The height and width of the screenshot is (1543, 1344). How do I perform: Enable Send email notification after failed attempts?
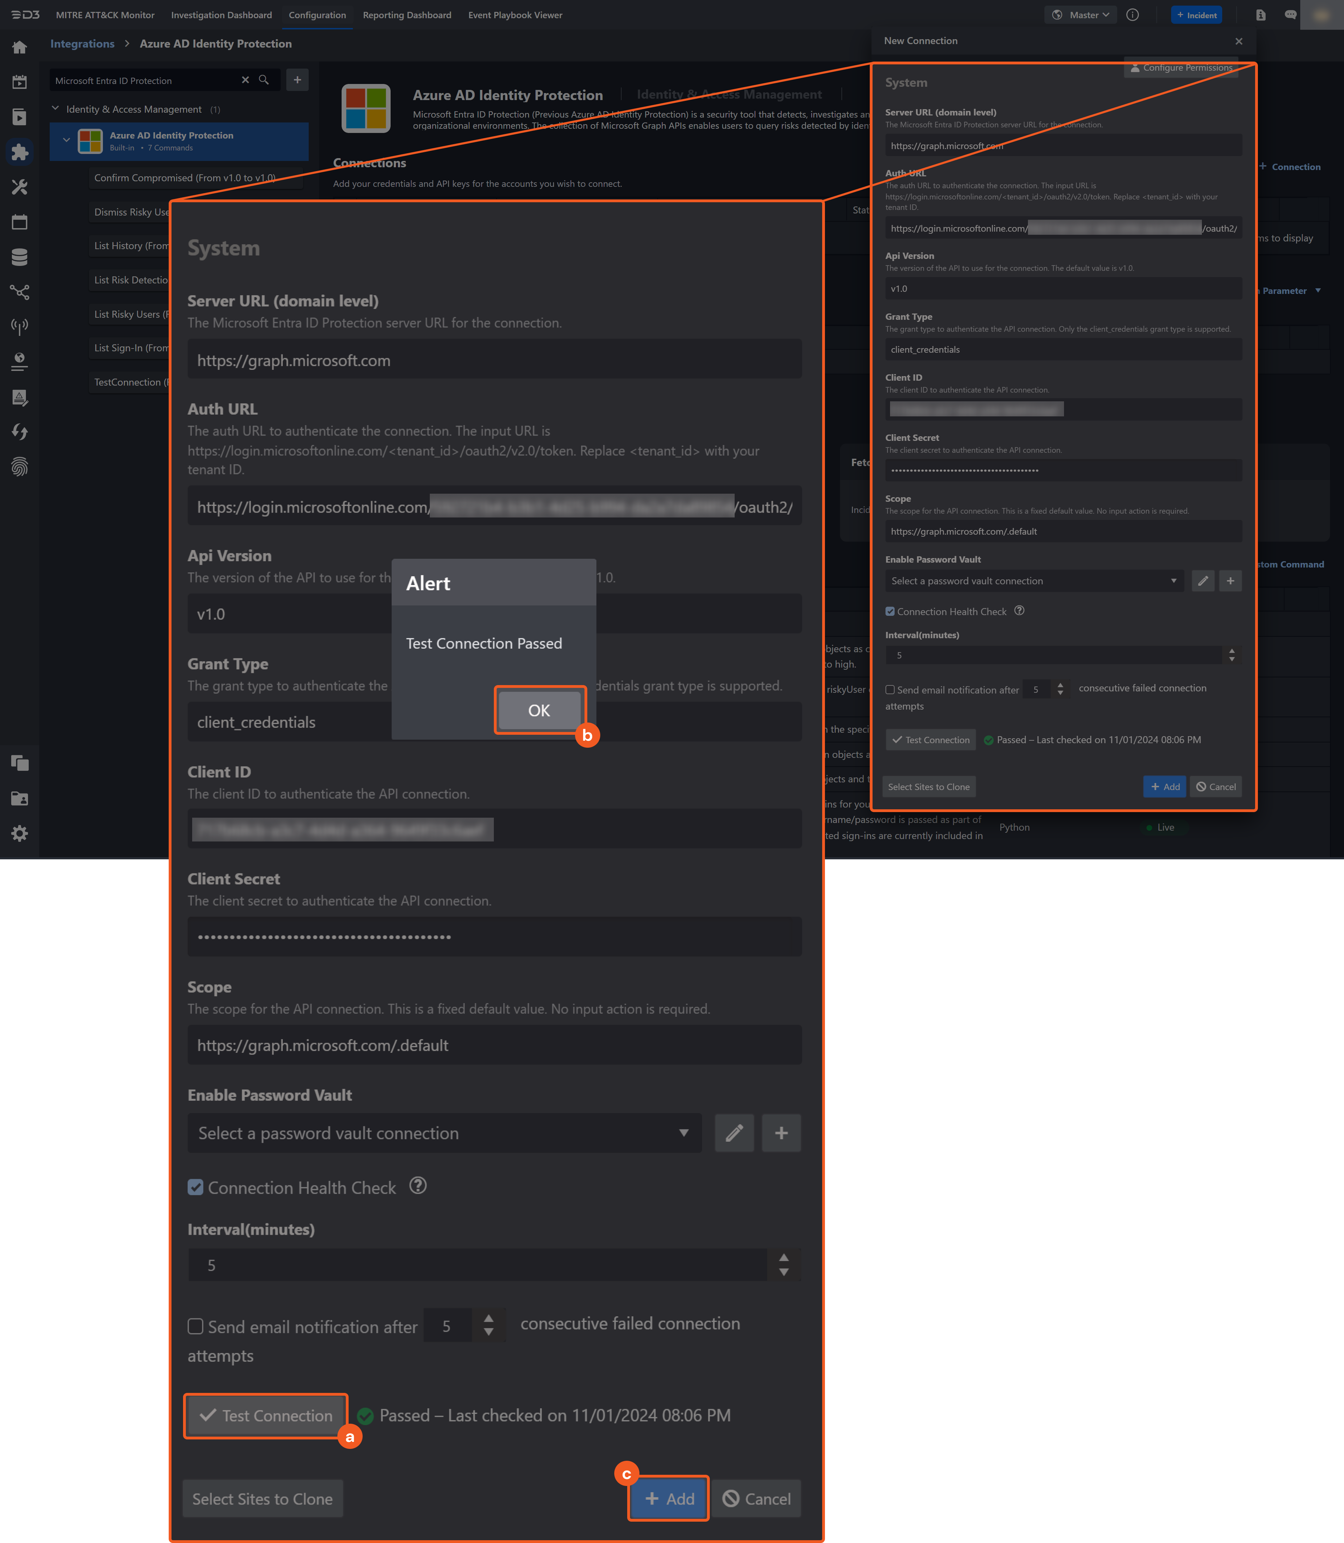(195, 1326)
